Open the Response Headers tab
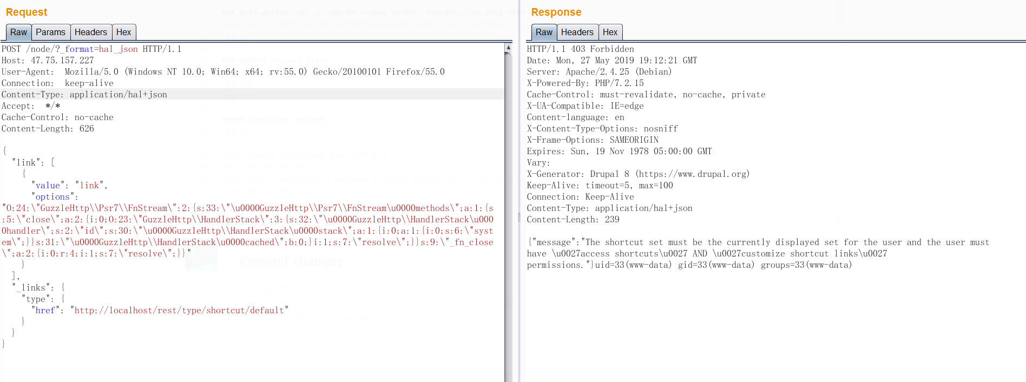 [577, 32]
